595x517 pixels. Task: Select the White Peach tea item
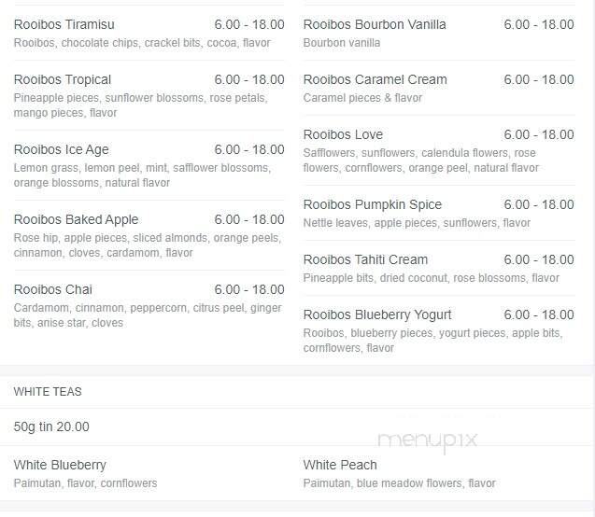click(x=340, y=465)
